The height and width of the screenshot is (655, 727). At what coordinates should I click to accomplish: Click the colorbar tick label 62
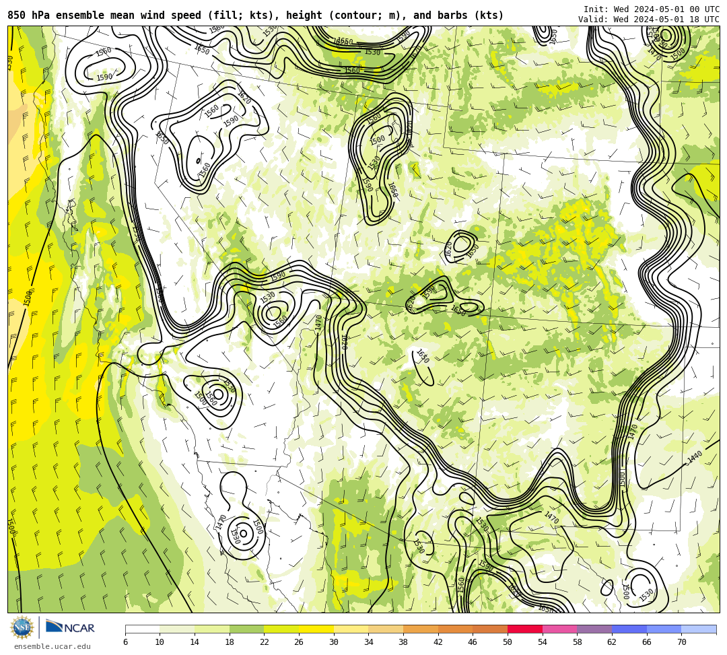[612, 642]
